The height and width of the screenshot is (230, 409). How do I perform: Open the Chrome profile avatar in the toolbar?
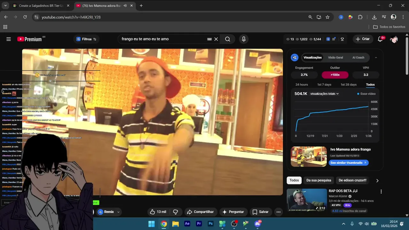click(x=394, y=17)
